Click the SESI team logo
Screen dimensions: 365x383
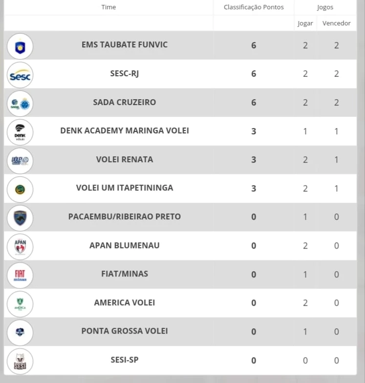[x=20, y=362]
